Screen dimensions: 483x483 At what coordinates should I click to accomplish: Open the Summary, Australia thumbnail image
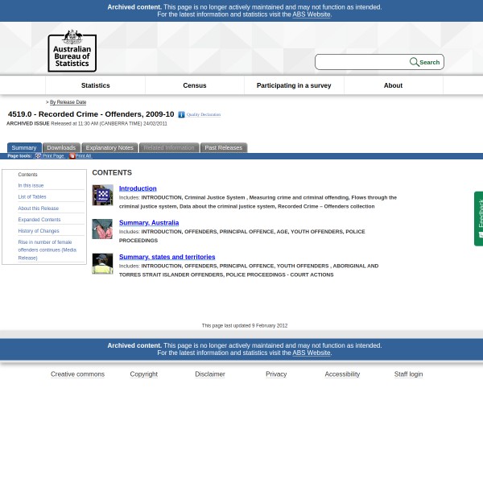pyautogui.click(x=102, y=229)
